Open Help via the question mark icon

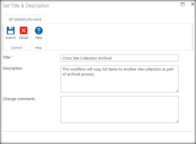point(39,31)
